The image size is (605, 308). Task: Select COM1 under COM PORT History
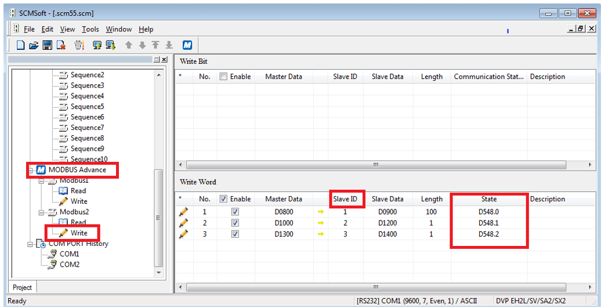point(69,254)
